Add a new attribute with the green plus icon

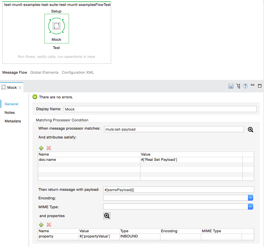pos(41,148)
